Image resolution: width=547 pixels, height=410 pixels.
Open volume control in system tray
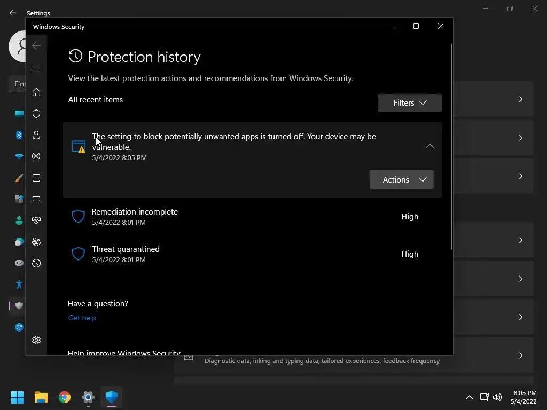tap(497, 397)
